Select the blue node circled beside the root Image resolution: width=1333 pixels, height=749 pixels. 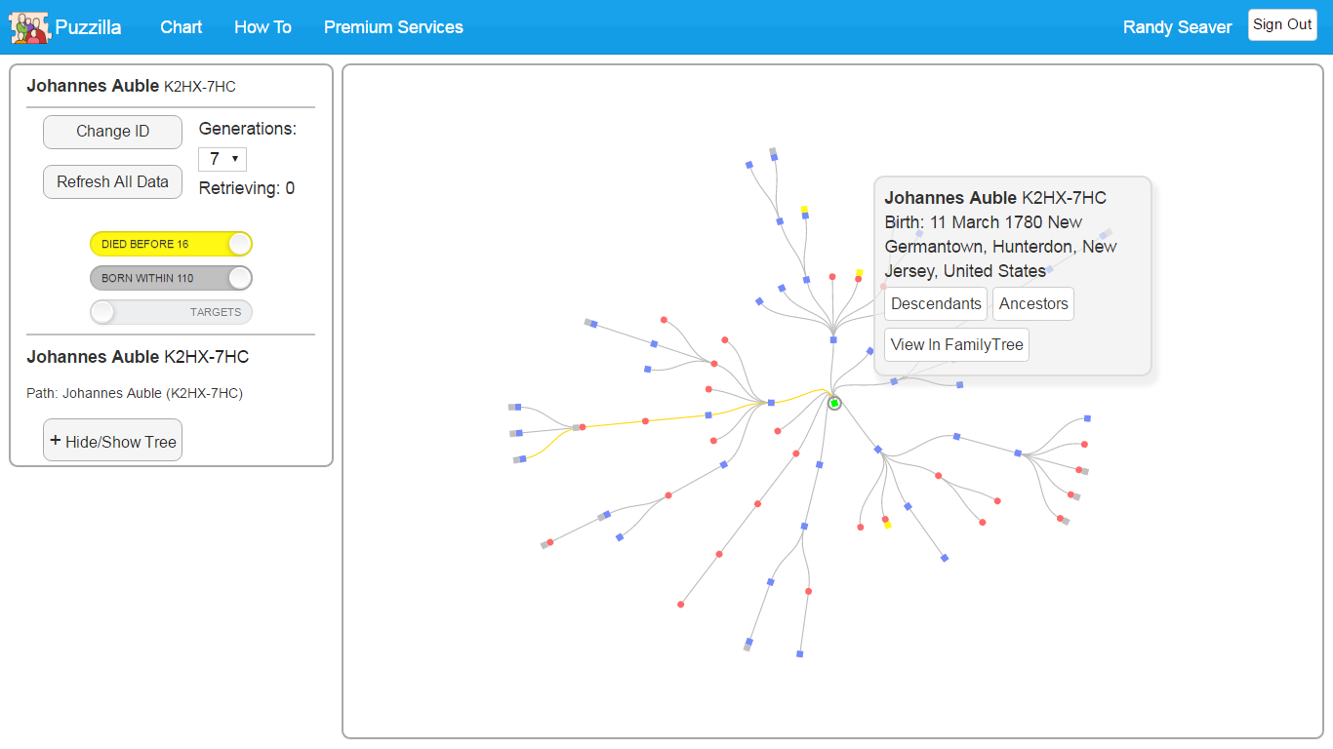click(895, 380)
